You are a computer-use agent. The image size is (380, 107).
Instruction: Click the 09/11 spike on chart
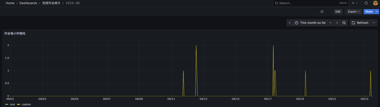coord(183,71)
